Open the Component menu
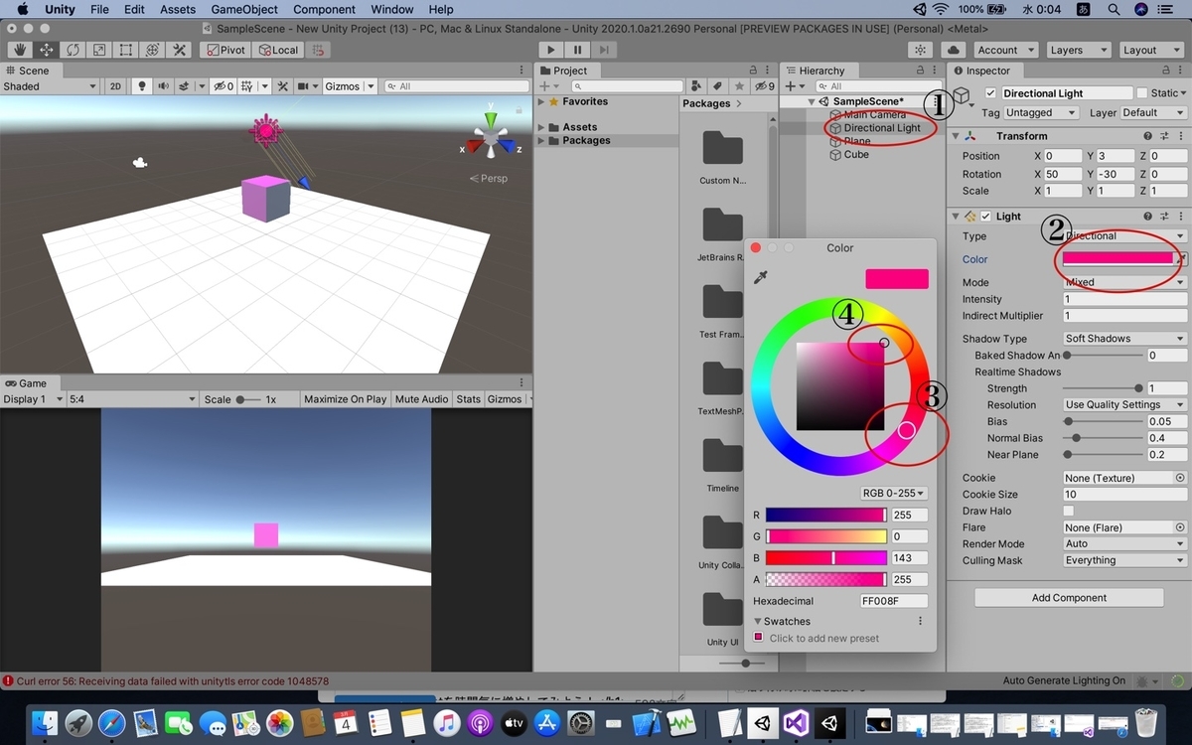The height and width of the screenshot is (745, 1192). point(324,9)
